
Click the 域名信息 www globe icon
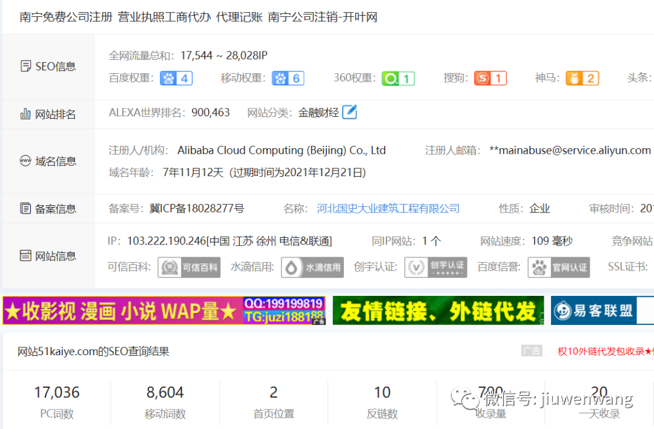(25, 160)
